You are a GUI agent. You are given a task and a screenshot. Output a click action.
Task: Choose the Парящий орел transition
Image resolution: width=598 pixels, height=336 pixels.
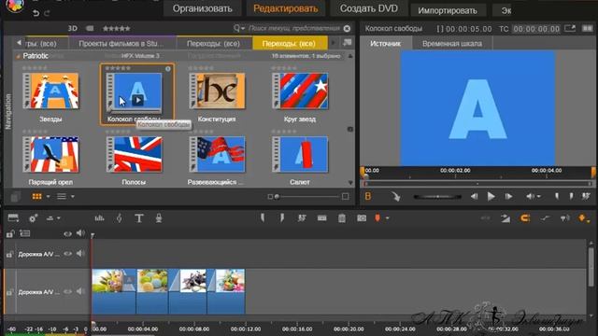50,154
